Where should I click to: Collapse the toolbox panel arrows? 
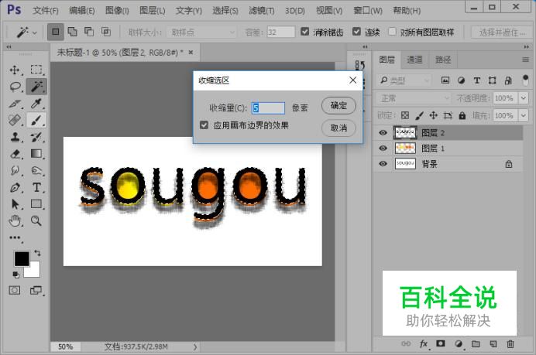coord(9,46)
